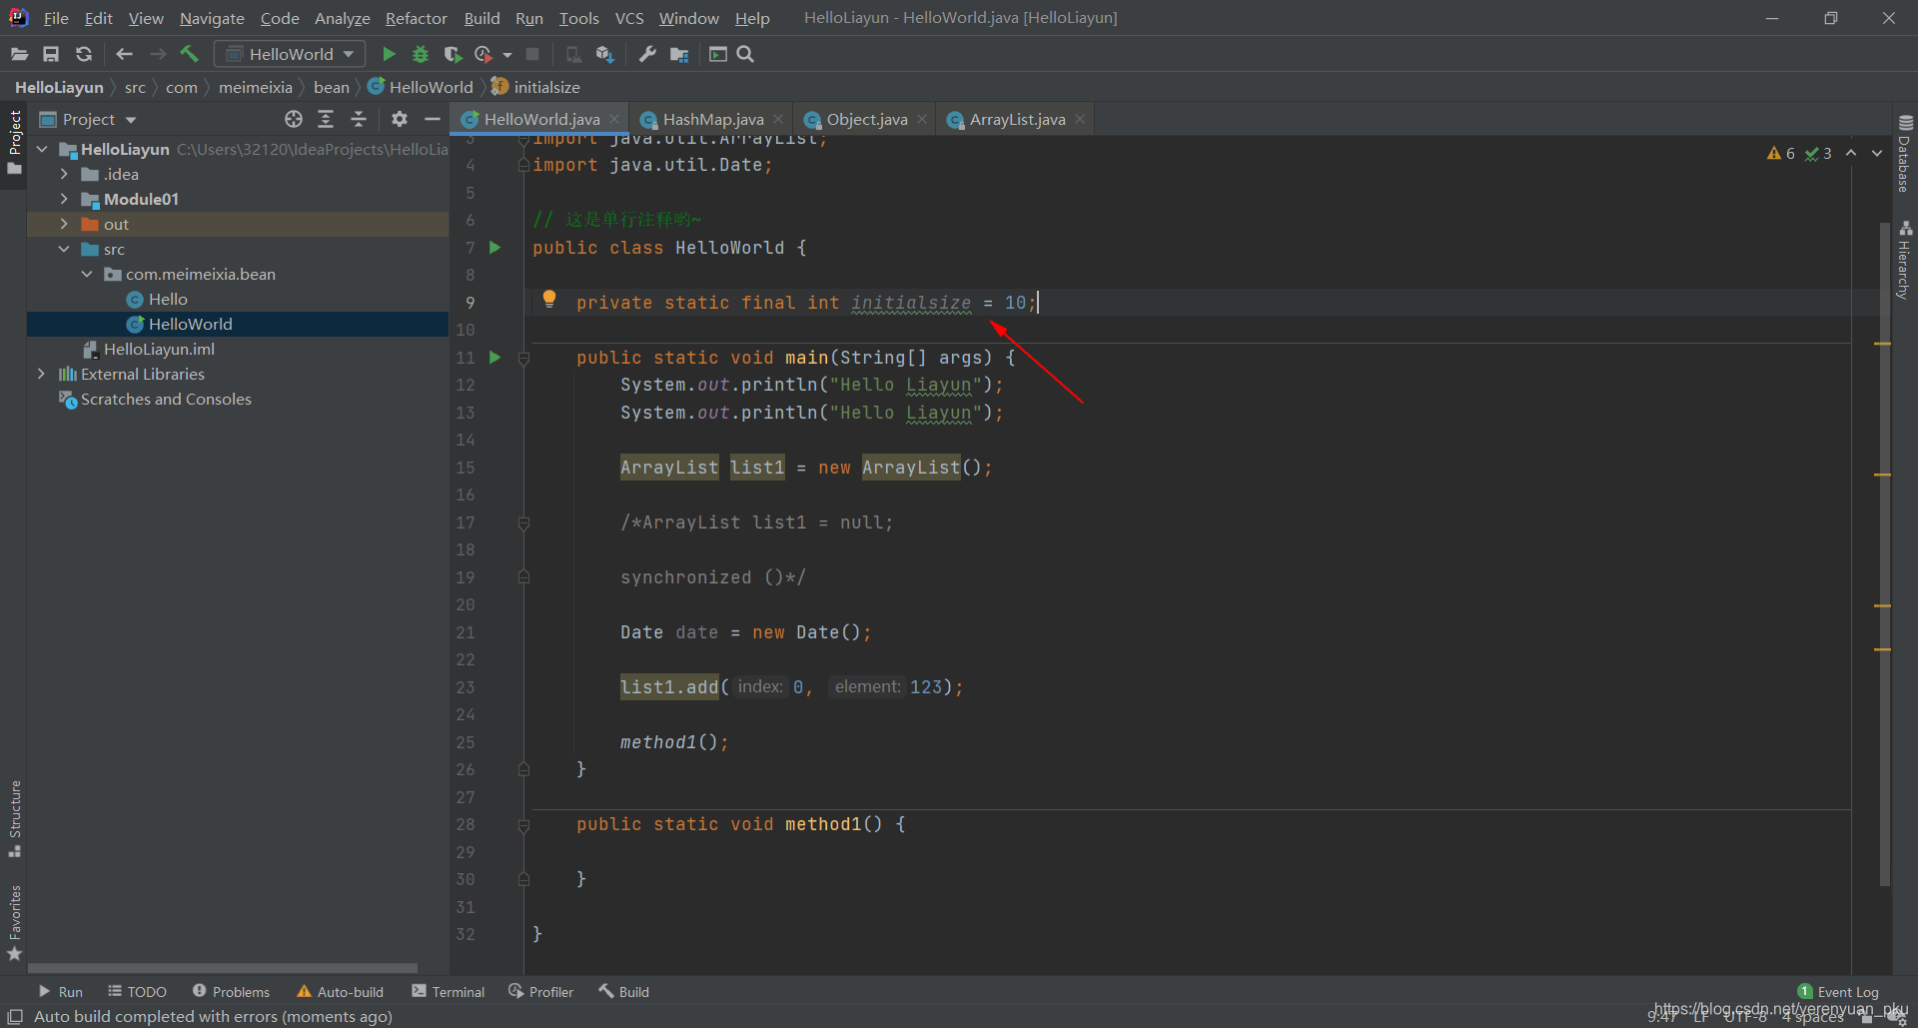Click the Build project hammer icon

(x=190, y=54)
